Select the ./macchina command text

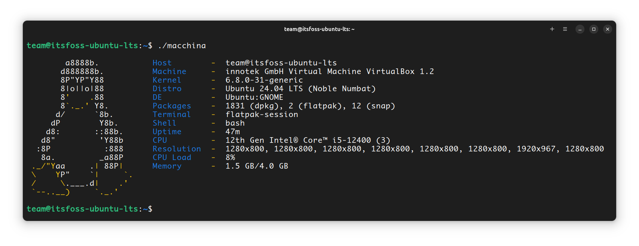pyautogui.click(x=182, y=45)
